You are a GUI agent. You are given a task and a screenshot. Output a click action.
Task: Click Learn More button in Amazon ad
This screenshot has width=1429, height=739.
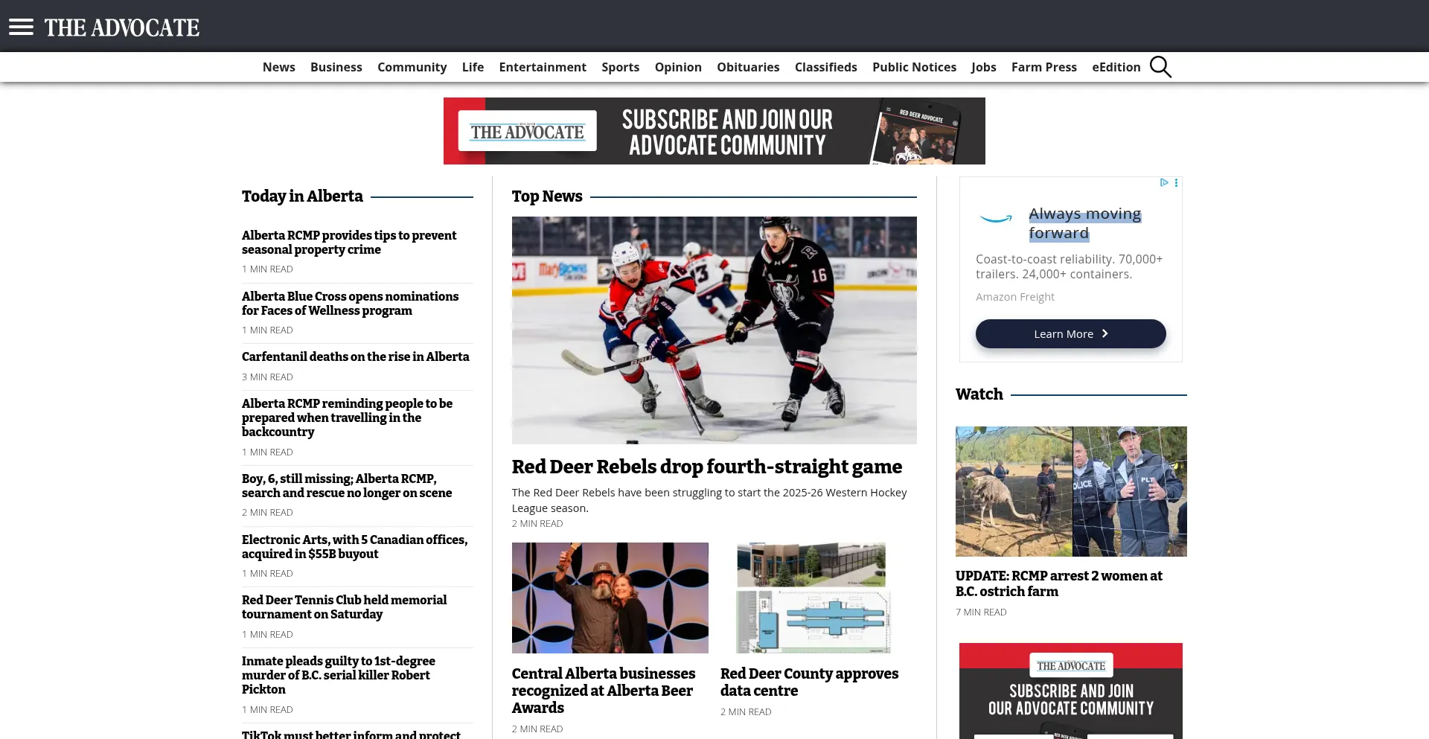tap(1070, 333)
